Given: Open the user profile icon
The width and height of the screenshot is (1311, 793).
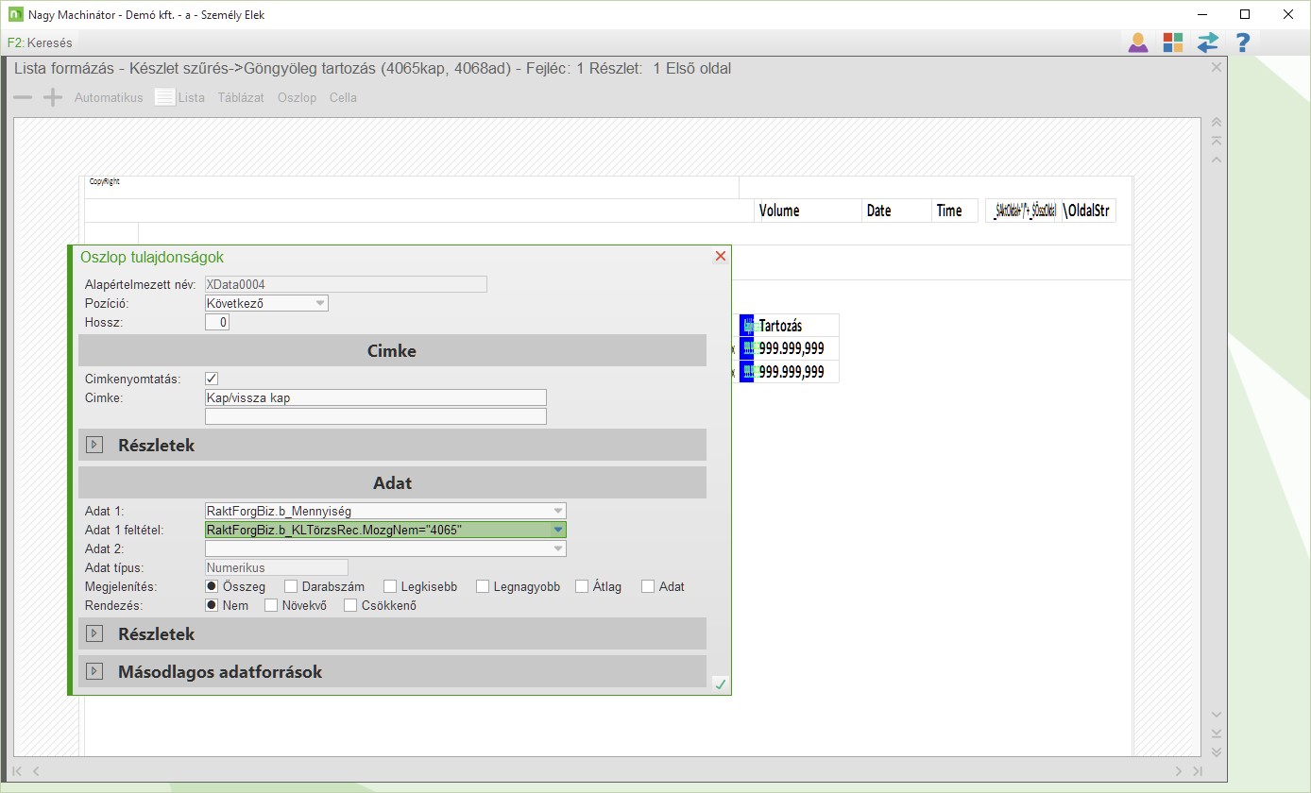Looking at the screenshot, I should [x=1138, y=42].
